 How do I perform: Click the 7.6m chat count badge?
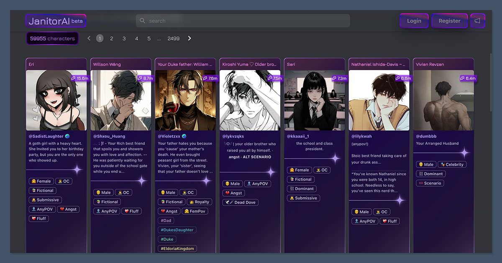(x=210, y=78)
